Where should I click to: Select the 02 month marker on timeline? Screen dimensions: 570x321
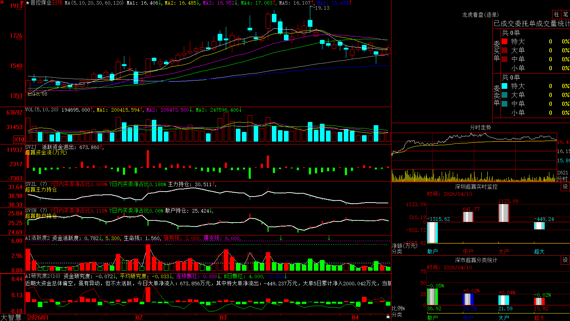(x=139, y=317)
